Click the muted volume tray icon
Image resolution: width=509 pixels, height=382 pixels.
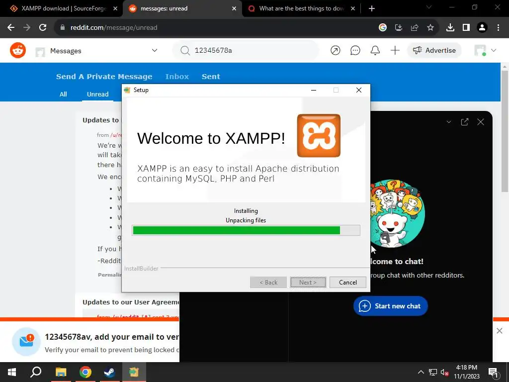444,372
